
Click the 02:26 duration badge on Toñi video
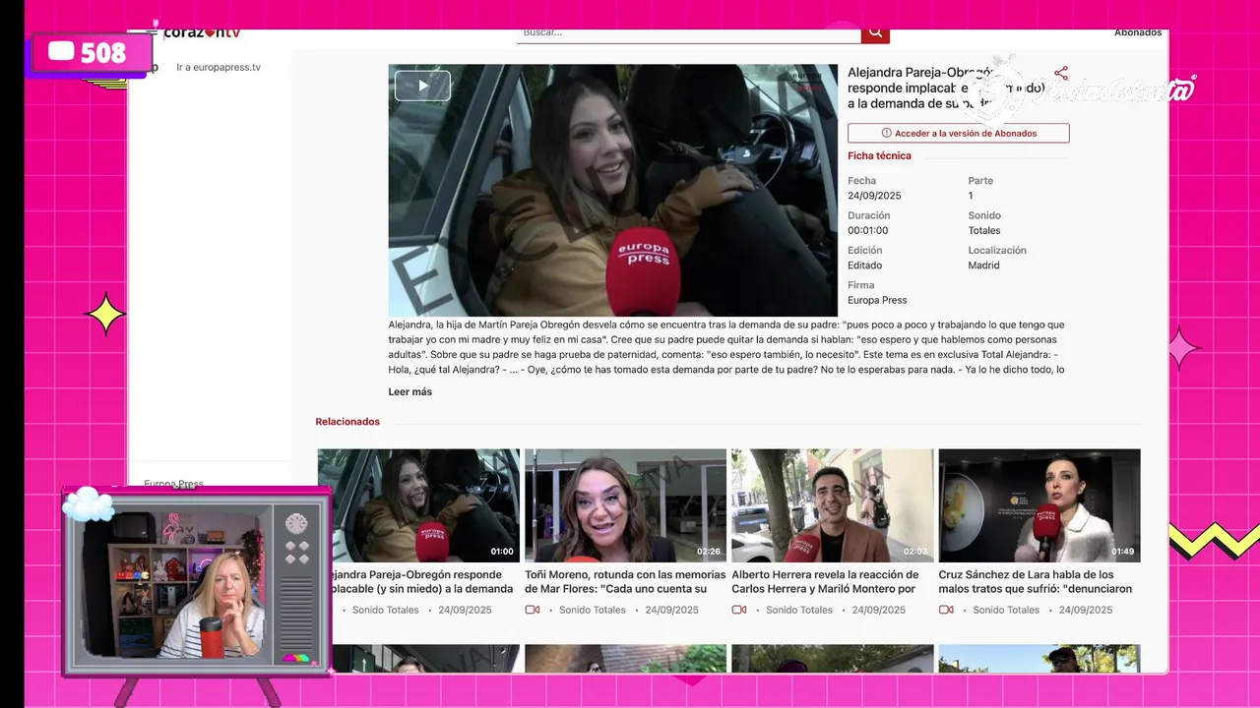coord(709,552)
